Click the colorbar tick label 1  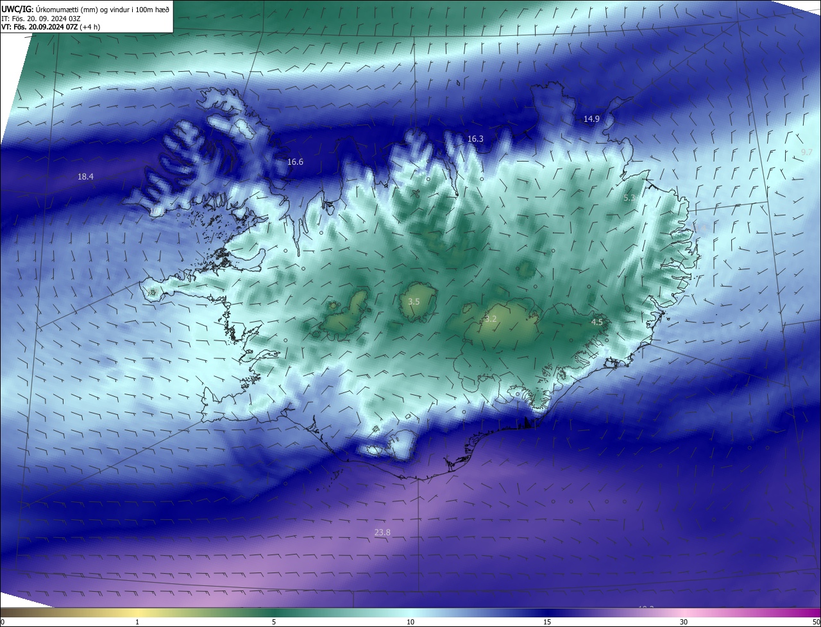(x=137, y=622)
